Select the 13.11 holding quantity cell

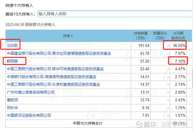[x=141, y=92]
